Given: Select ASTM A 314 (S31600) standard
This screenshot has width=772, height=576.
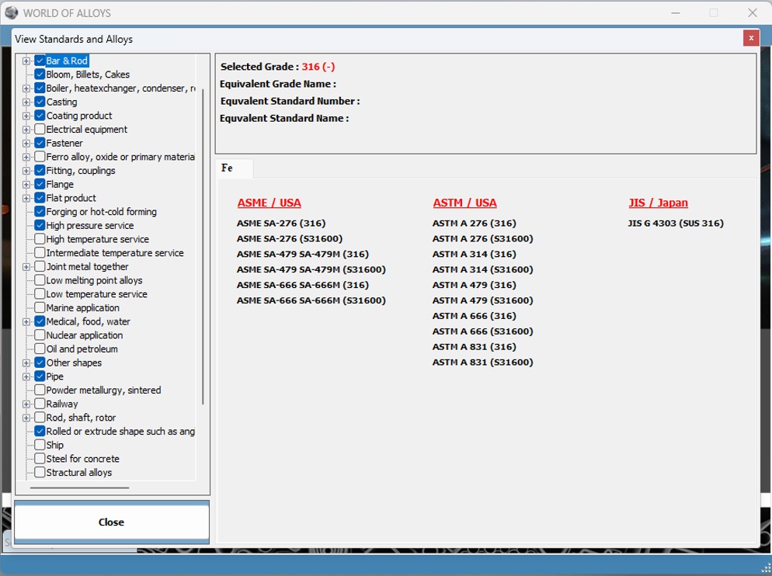Looking at the screenshot, I should click(482, 269).
